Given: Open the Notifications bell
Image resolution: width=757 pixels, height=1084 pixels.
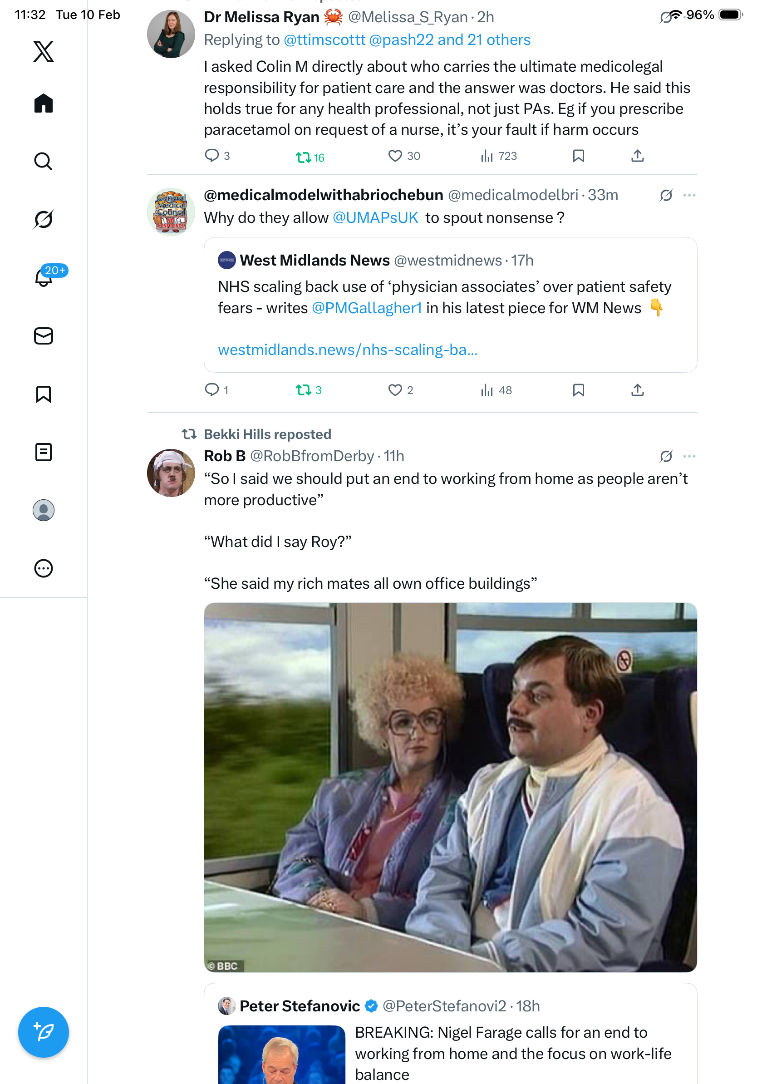Looking at the screenshot, I should 44,278.
